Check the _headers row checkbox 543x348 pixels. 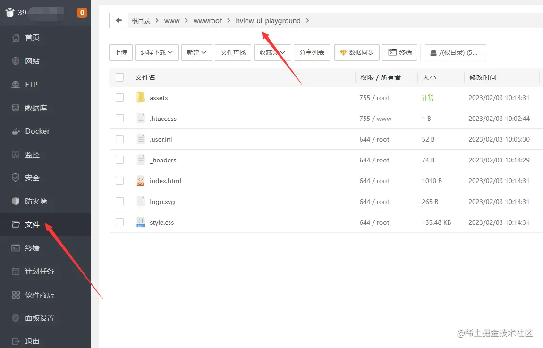point(120,160)
